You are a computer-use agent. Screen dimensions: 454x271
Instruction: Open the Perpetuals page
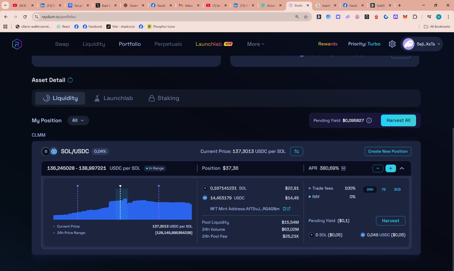point(168,44)
